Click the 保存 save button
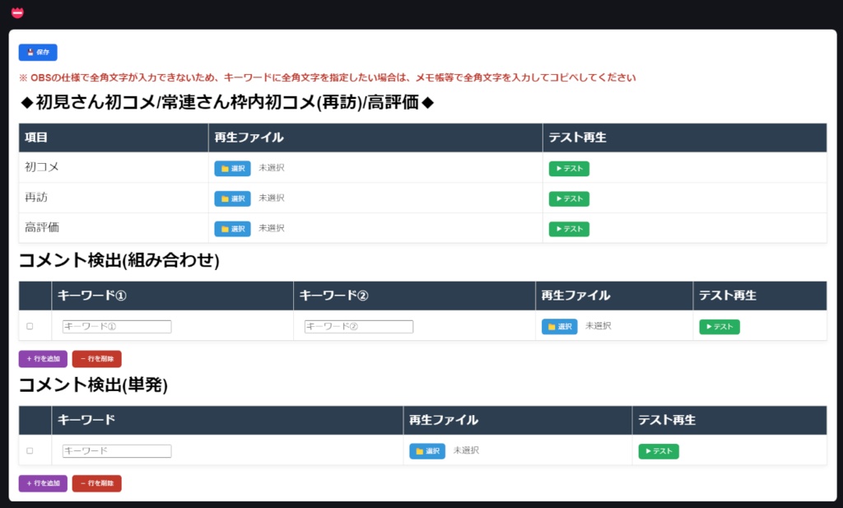 pos(40,52)
